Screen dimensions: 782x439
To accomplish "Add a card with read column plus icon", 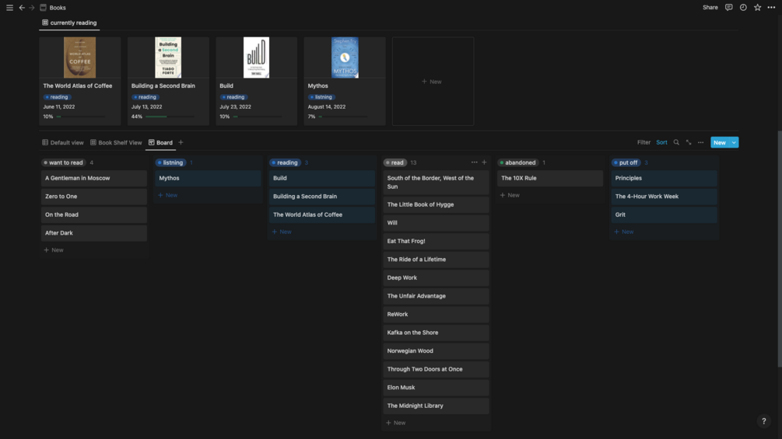I will click(484, 162).
